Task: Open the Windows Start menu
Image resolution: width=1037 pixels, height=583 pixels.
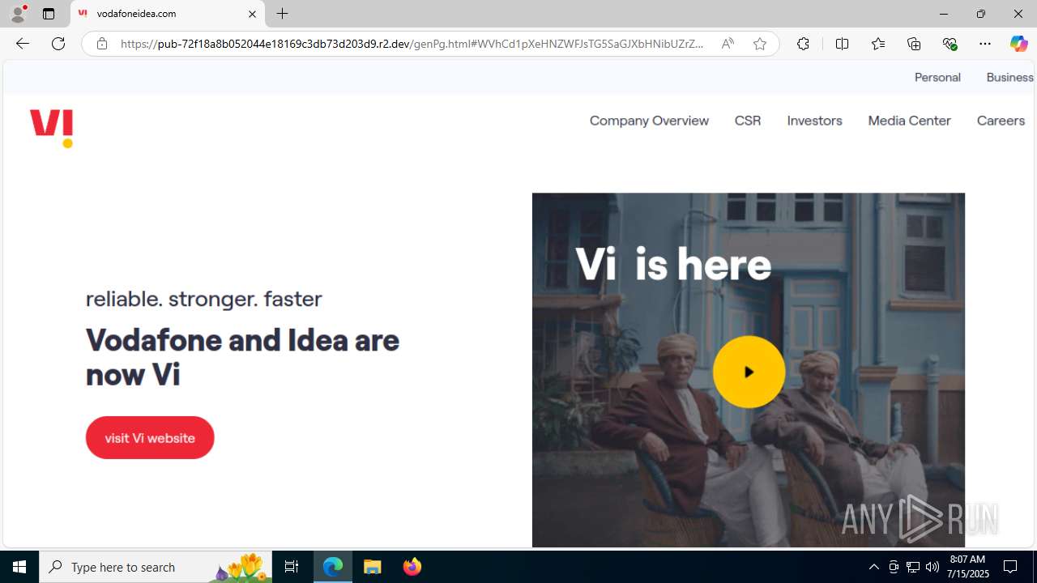Action: pyautogui.click(x=19, y=567)
